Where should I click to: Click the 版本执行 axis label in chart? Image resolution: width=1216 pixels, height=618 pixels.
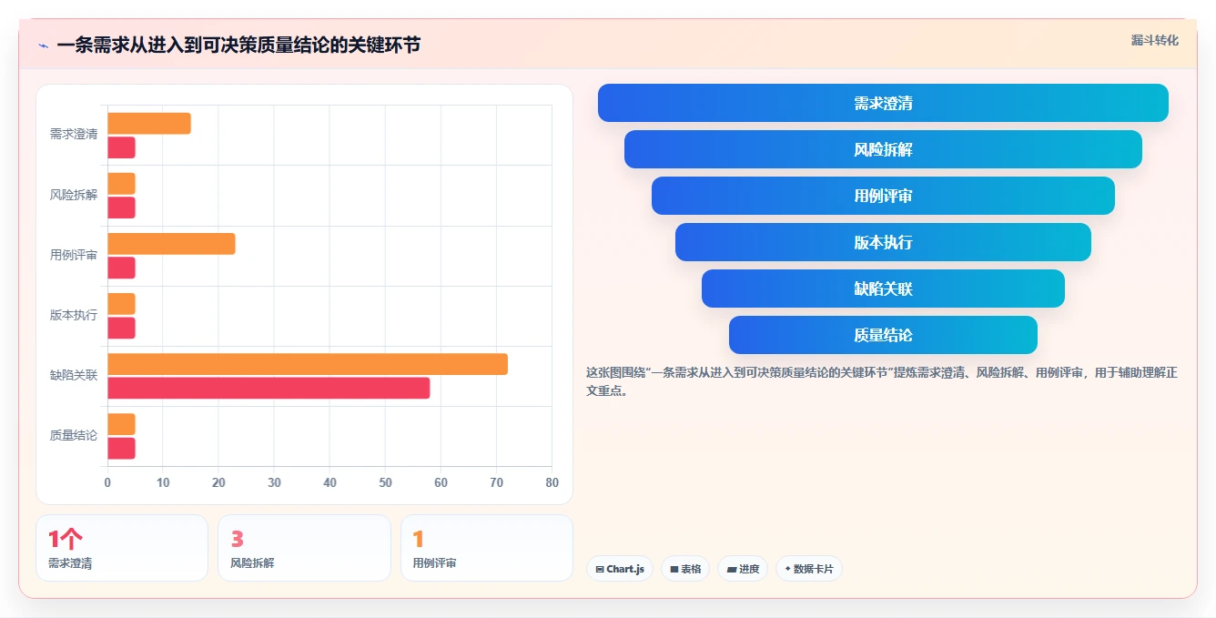74,316
